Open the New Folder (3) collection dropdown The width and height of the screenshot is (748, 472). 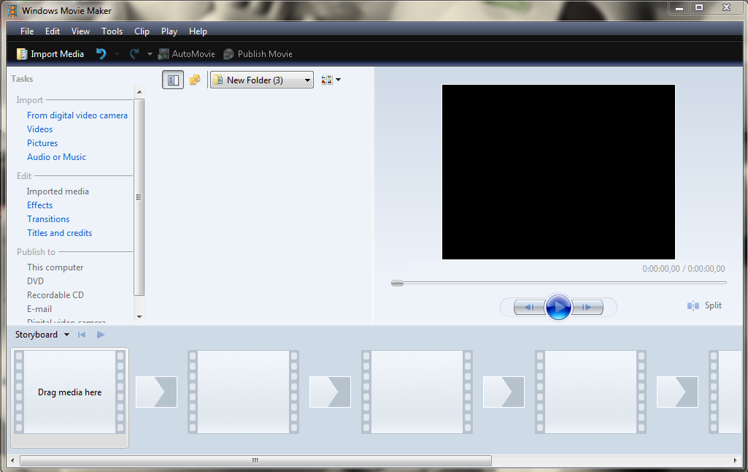click(262, 80)
